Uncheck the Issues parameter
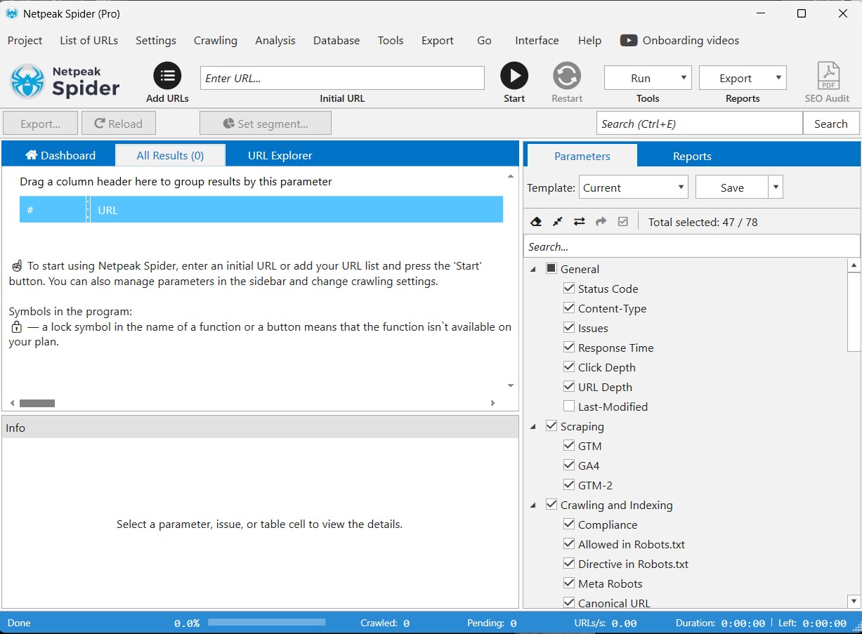Viewport: 862px width, 634px height. 570,328
